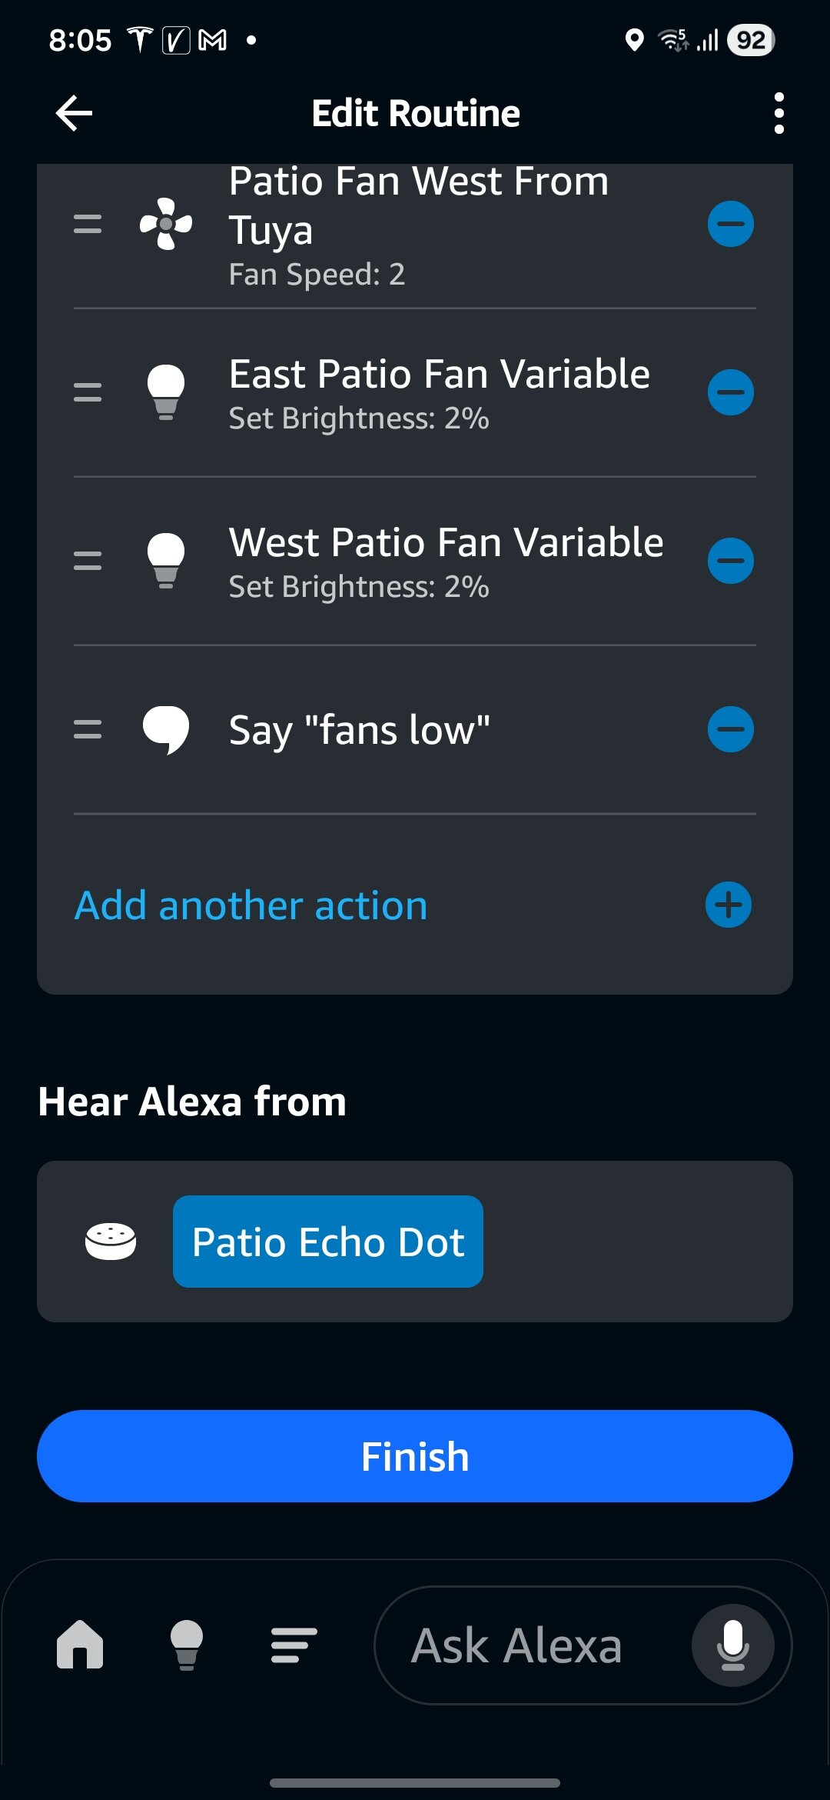Tap the Add another action link
Viewport: 830px width, 1800px height.
coord(251,905)
